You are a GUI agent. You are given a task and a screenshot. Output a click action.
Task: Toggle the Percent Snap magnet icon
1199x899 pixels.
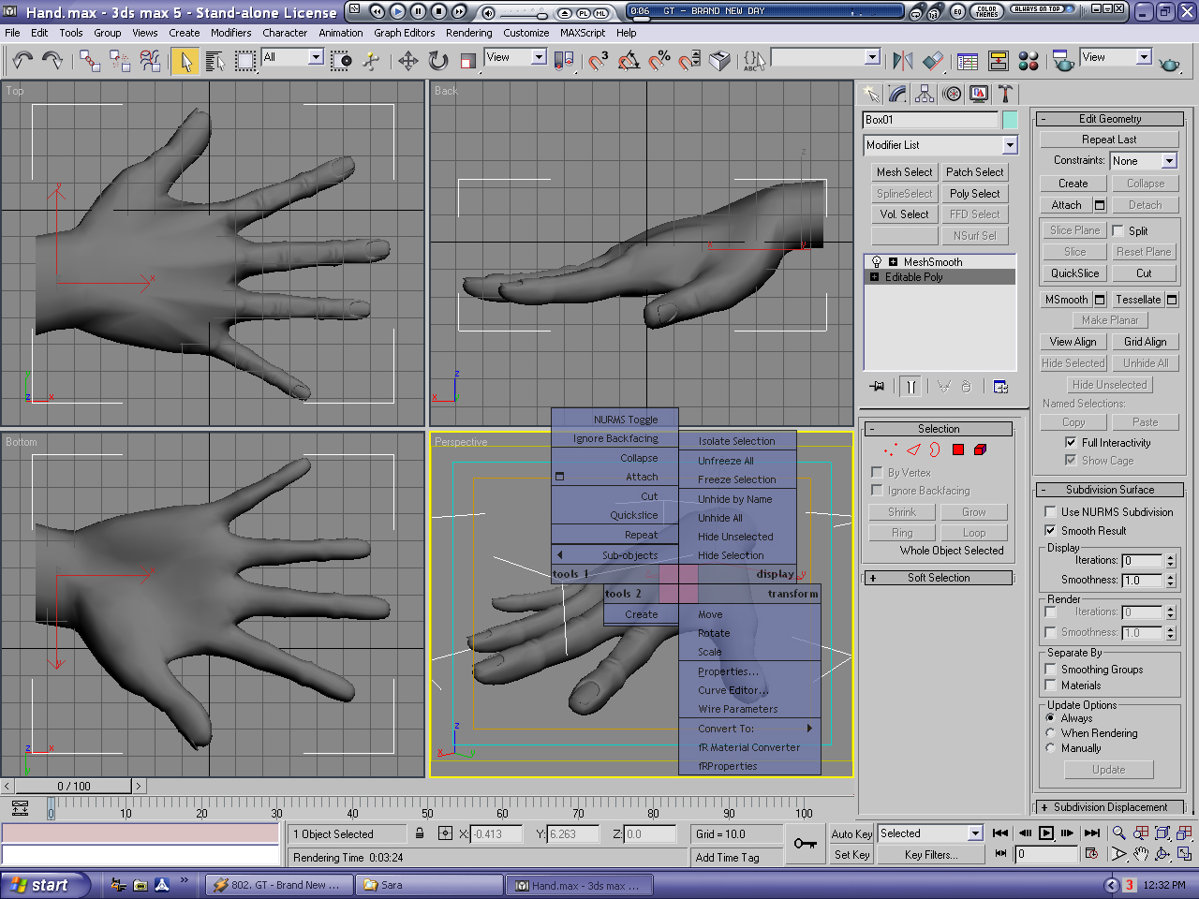(x=659, y=61)
